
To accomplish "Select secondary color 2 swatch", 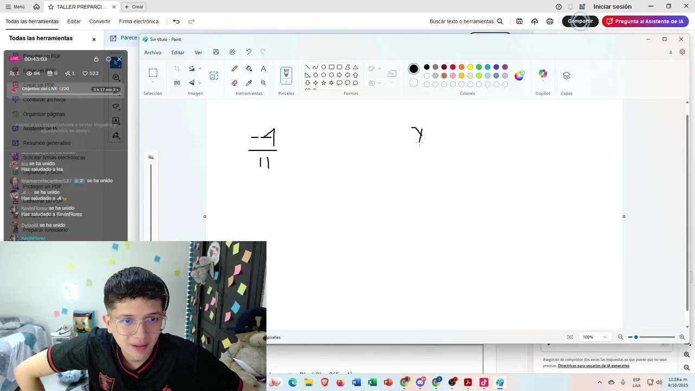I will 414,83.
